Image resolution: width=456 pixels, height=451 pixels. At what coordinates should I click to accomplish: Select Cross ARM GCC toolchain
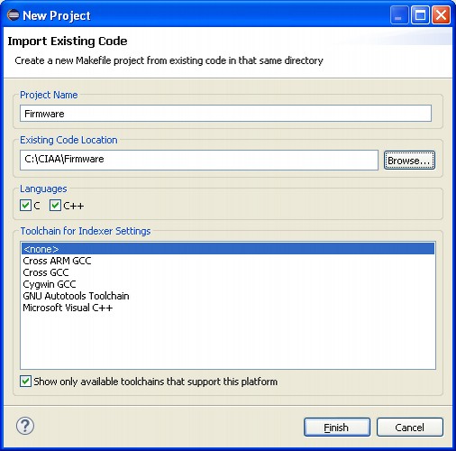228,261
